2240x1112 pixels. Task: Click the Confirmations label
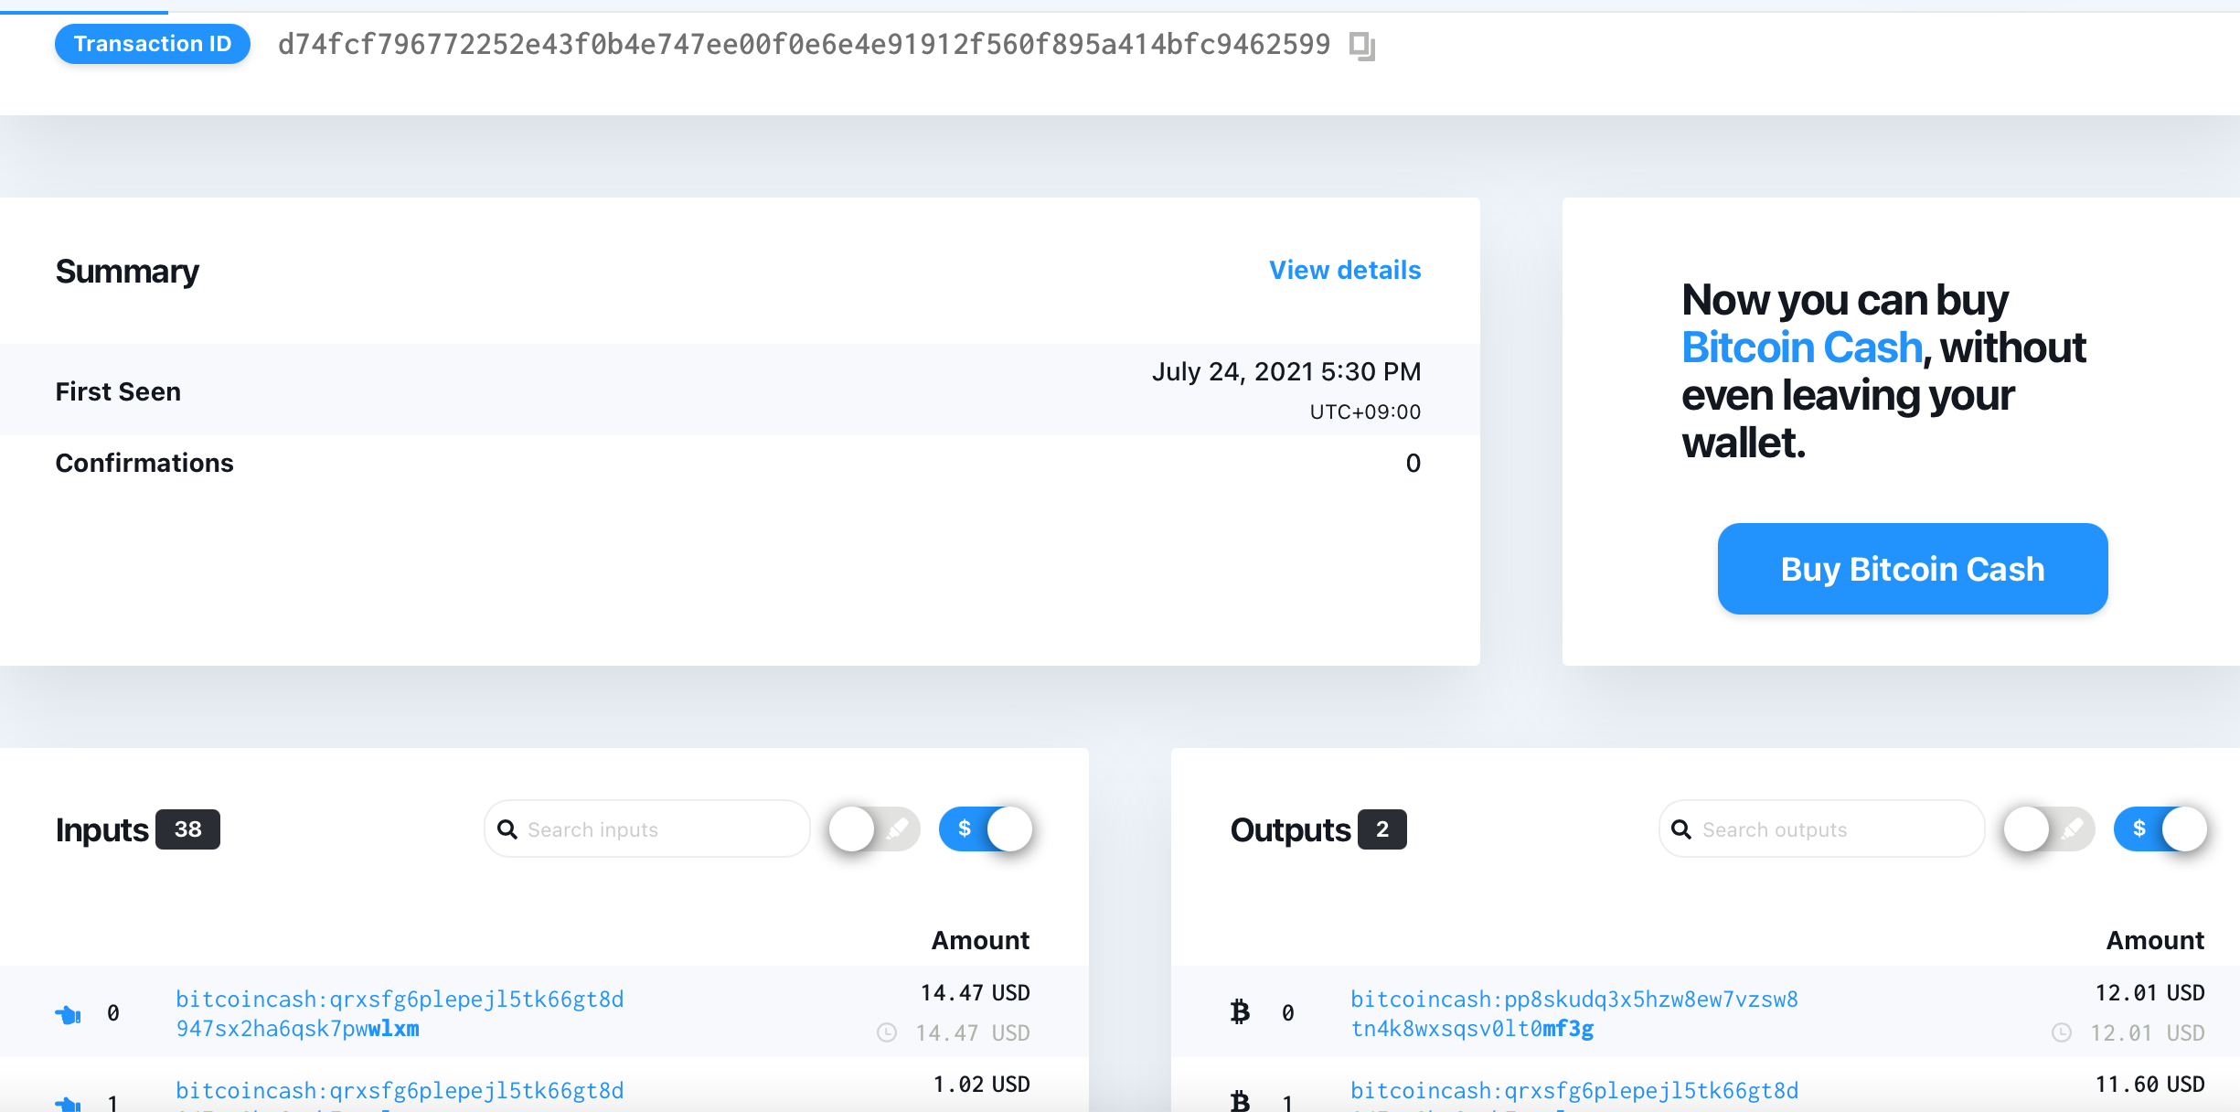144,463
